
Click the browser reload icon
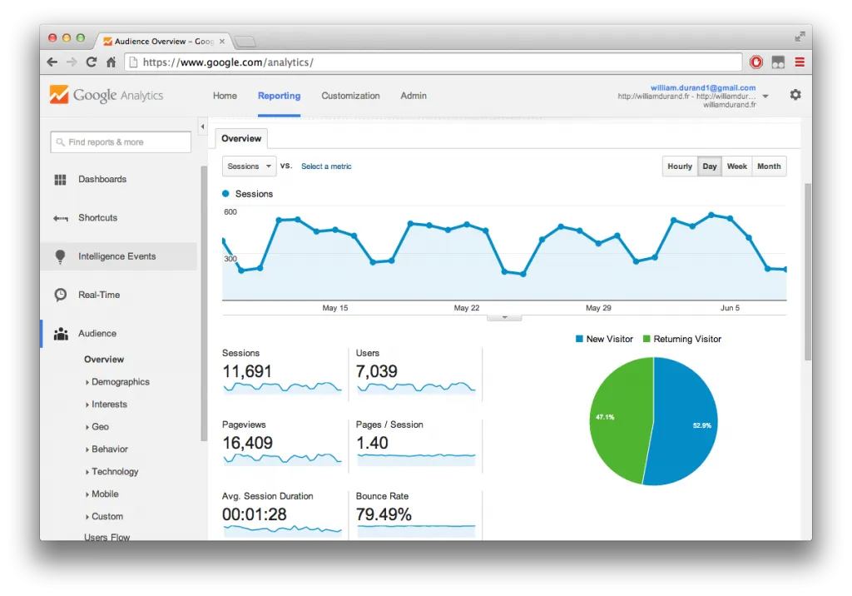tap(92, 62)
